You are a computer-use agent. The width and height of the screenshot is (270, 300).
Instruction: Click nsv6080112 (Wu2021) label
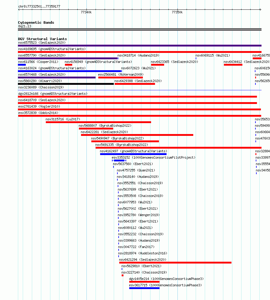click(135, 228)
